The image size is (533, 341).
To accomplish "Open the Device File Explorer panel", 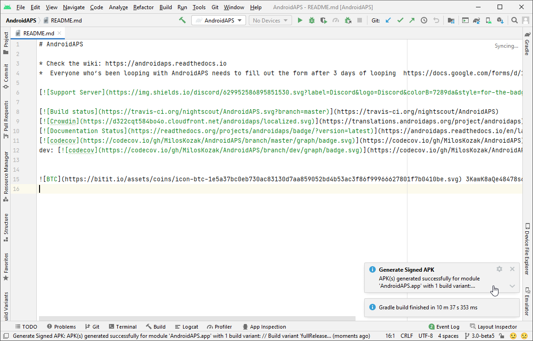I will [x=527, y=249].
